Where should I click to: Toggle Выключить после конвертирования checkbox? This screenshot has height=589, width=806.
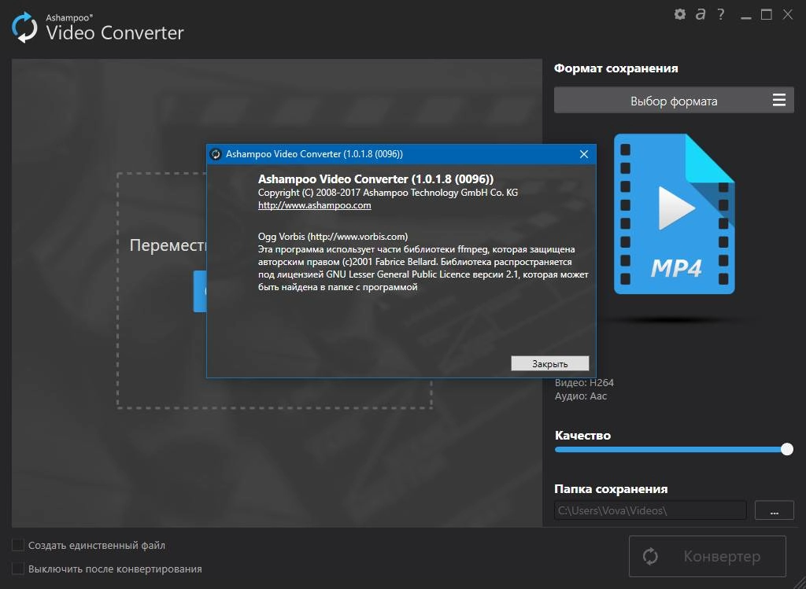18,569
